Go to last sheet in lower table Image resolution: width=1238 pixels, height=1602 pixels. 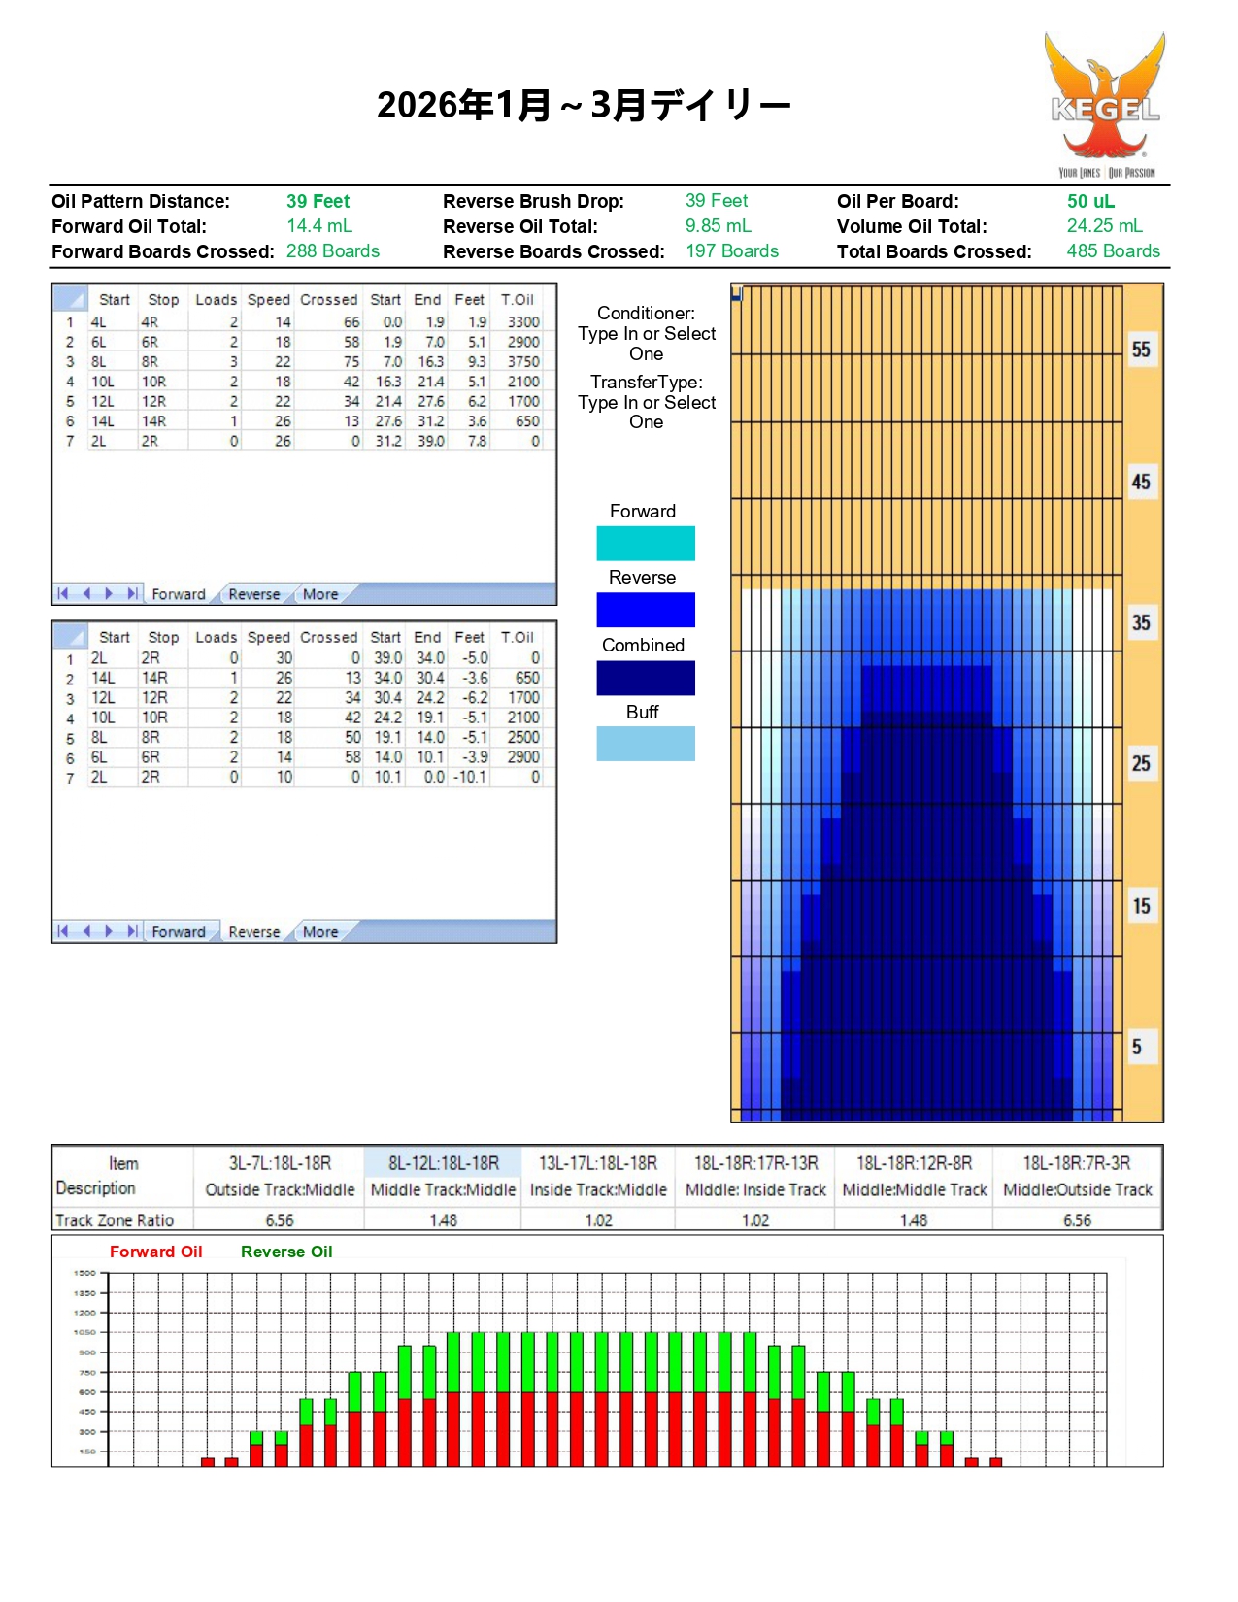[x=132, y=931]
